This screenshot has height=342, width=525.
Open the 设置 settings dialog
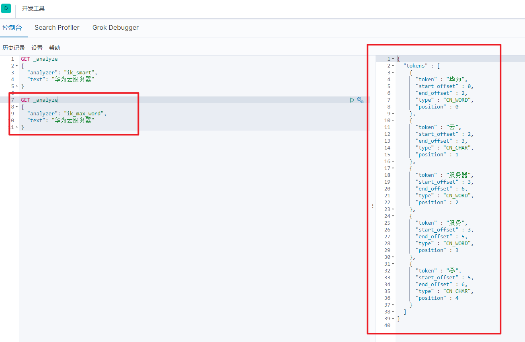tap(37, 48)
